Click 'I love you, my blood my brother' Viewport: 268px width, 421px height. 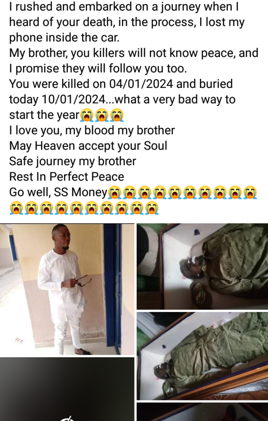tap(92, 130)
